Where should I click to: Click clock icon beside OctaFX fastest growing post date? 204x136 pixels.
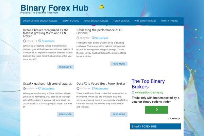(x=24, y=41)
